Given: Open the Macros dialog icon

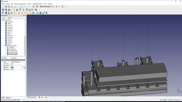Looking at the screenshot, I should (x=63, y=7).
